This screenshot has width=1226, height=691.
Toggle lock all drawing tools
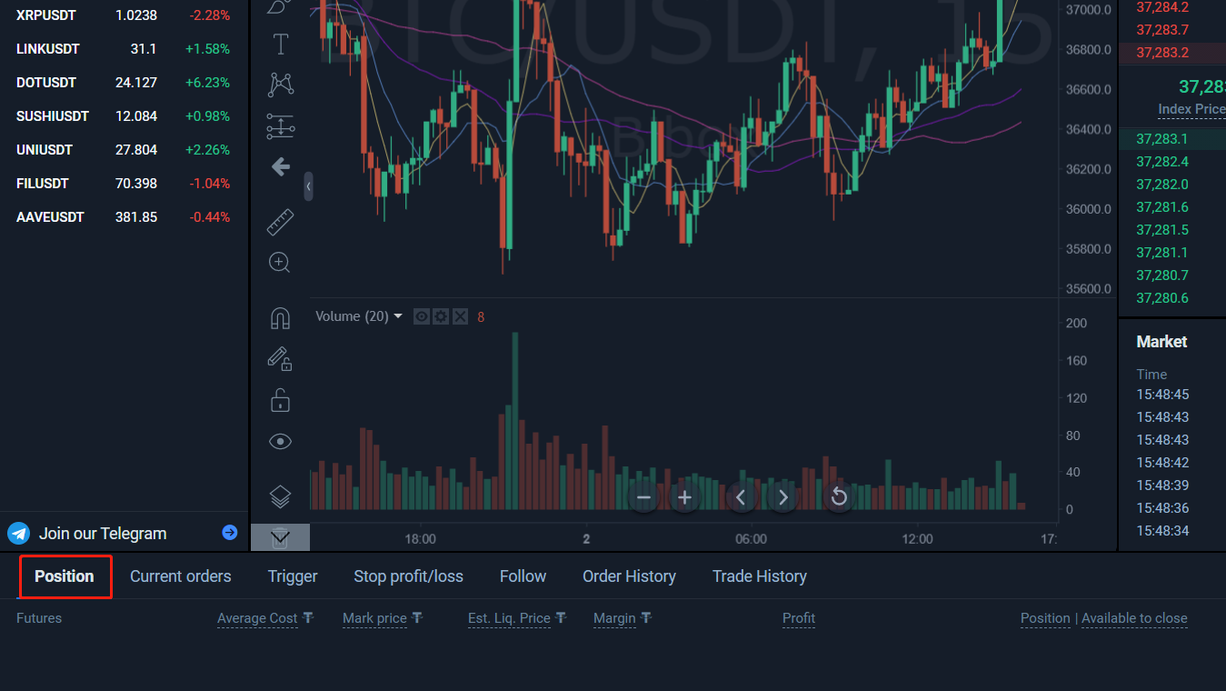(x=280, y=400)
